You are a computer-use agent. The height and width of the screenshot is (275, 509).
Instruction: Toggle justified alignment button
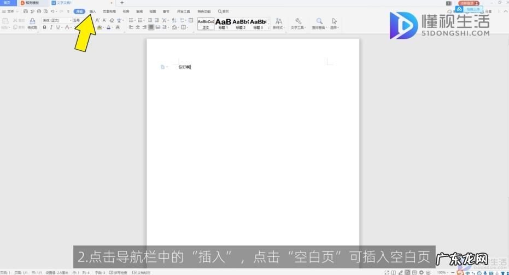pyautogui.click(x=151, y=27)
